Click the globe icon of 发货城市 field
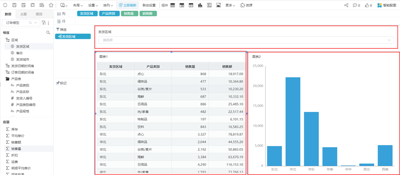Viewport: 400px width, 175px height. click(x=12, y=60)
